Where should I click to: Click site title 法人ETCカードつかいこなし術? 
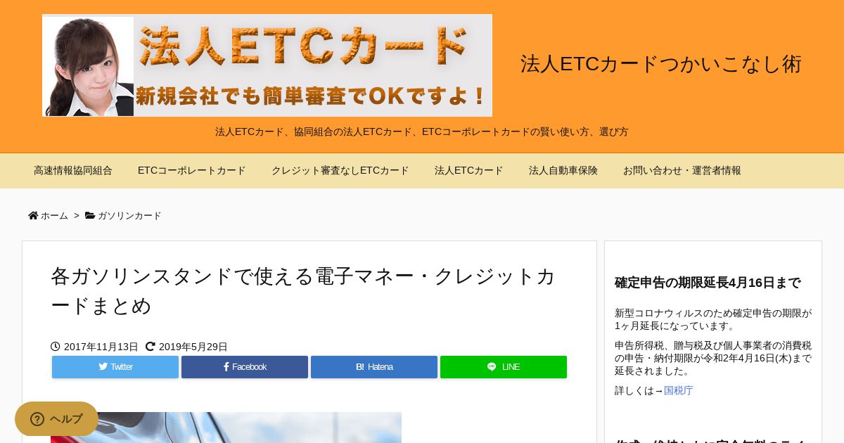[x=661, y=64]
